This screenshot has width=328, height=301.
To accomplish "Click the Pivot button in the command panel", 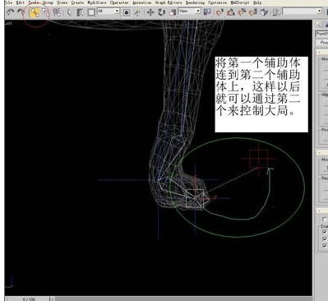I will point(323,43).
